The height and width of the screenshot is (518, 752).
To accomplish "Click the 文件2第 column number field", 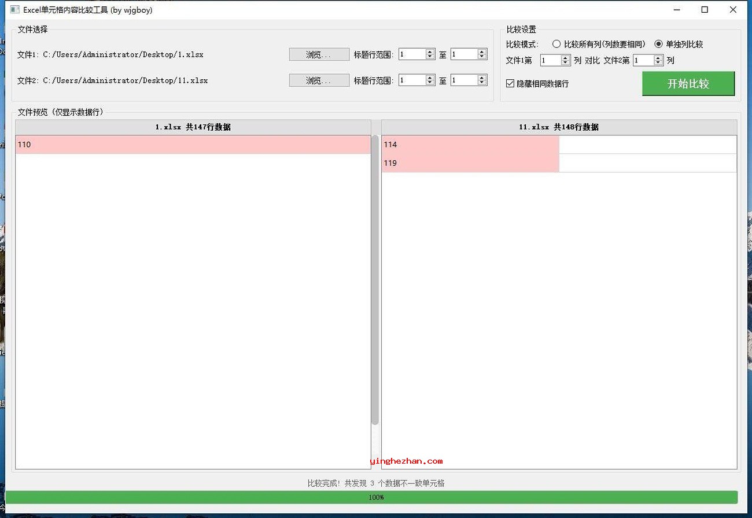I will 643,60.
